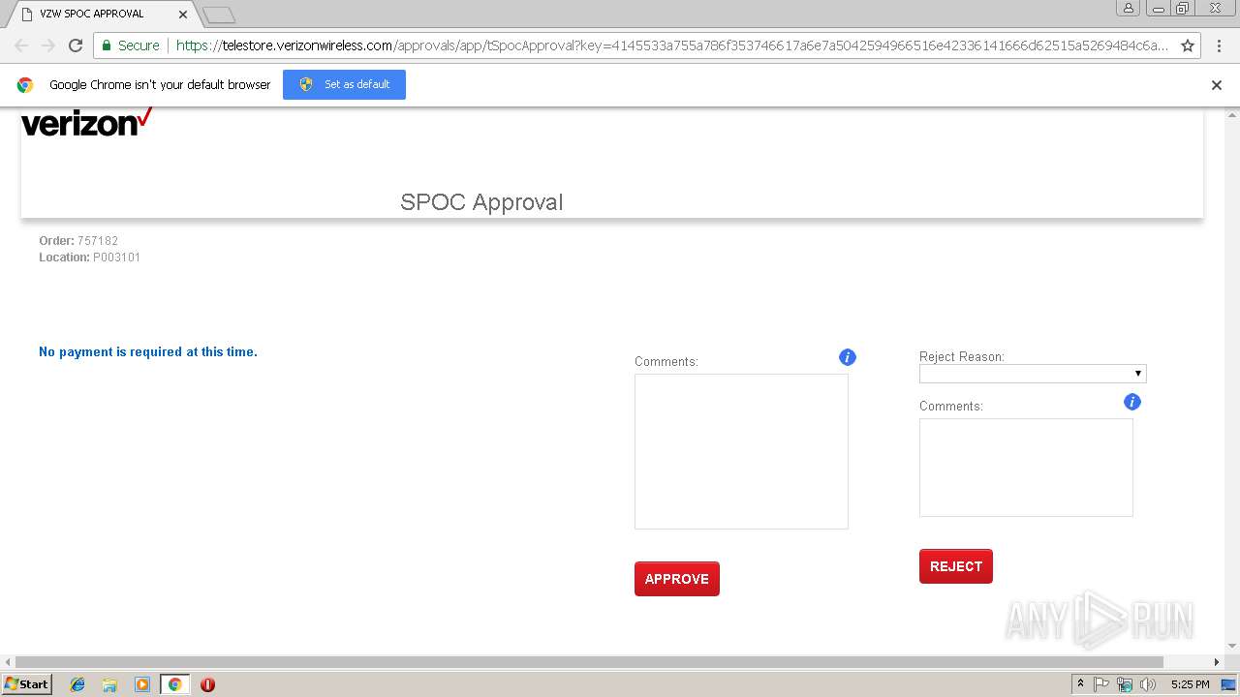
Task: Click the horizontal scrollbar right arrow
Action: [1217, 662]
